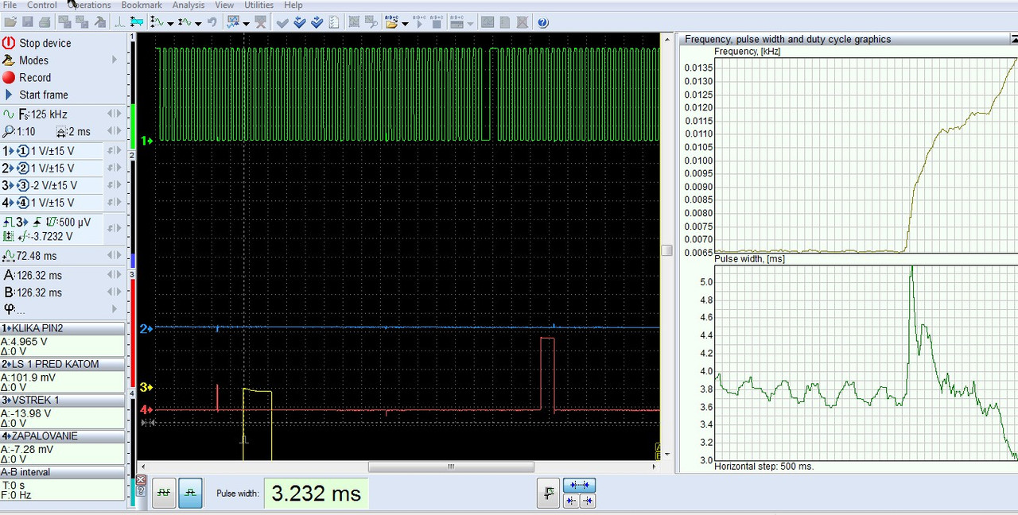This screenshot has height=515, width=1018.
Task: Click the analysis graph window toolbar icon
Action: [x=234, y=22]
